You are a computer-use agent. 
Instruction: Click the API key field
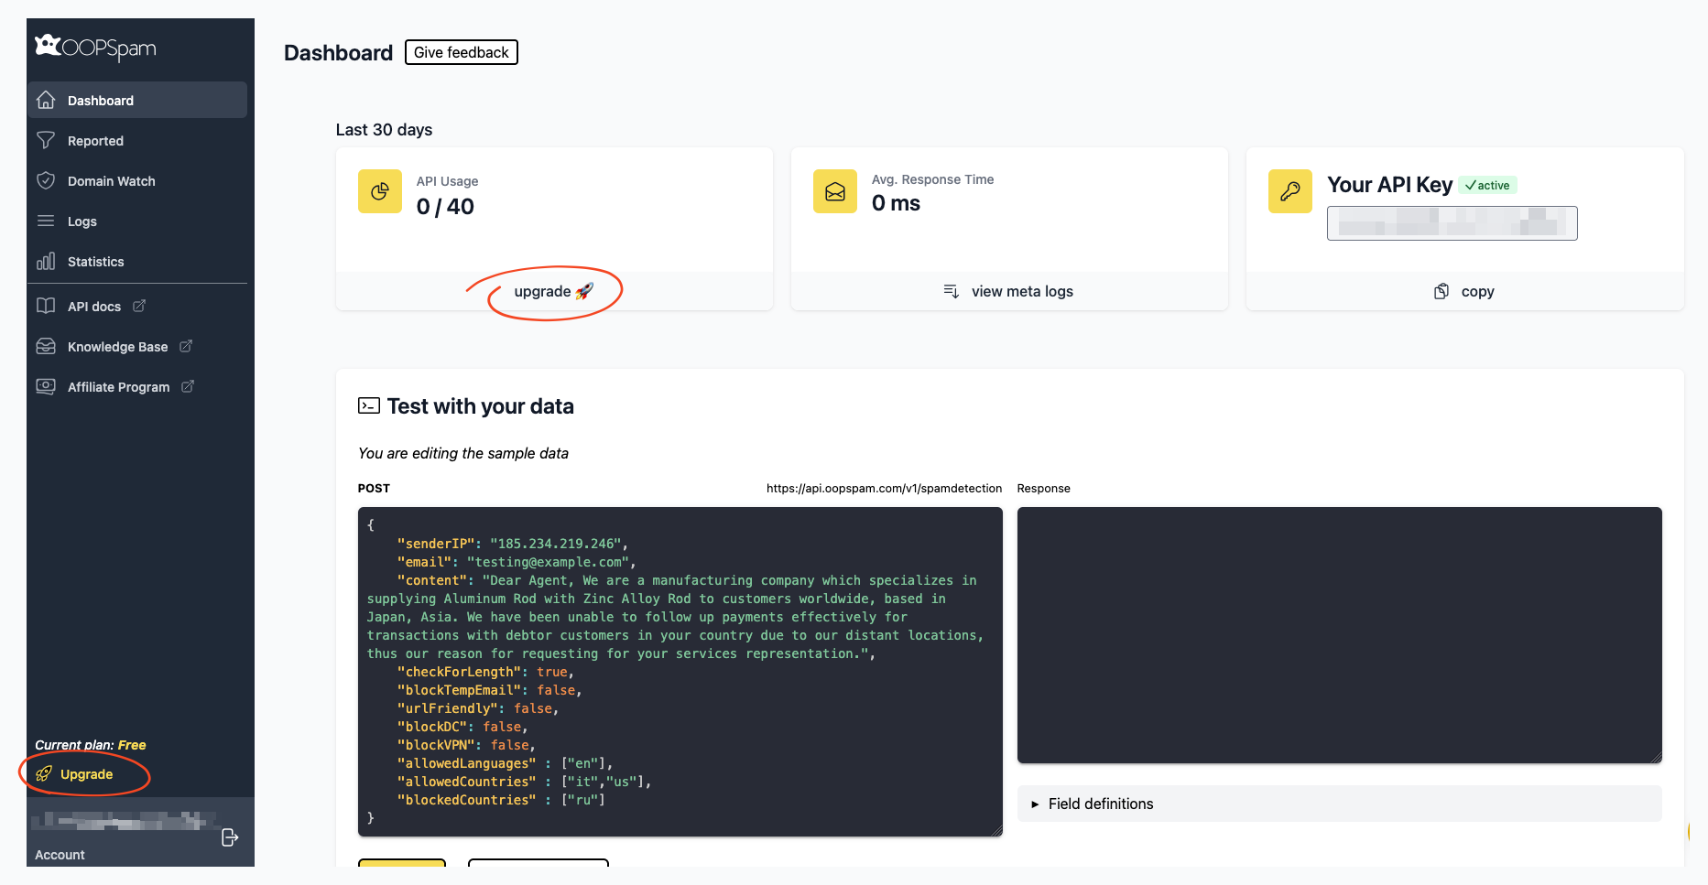pyautogui.click(x=1452, y=223)
